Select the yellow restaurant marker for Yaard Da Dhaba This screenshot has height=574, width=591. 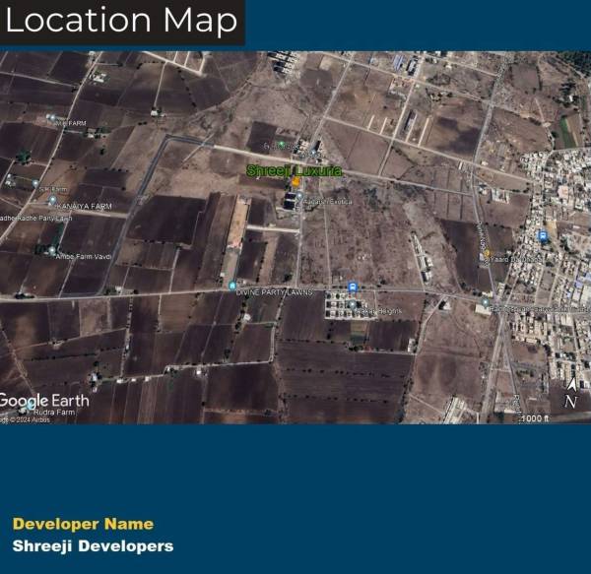(x=487, y=253)
